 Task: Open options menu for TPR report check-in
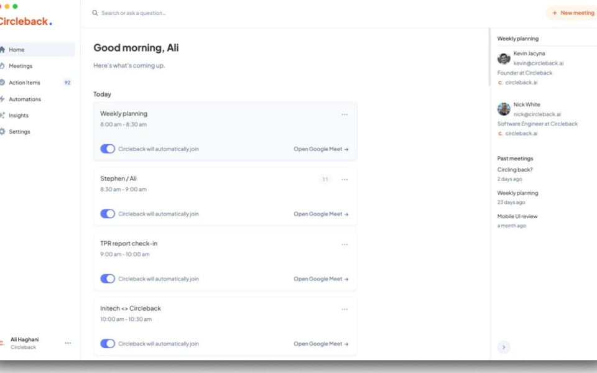(x=345, y=244)
